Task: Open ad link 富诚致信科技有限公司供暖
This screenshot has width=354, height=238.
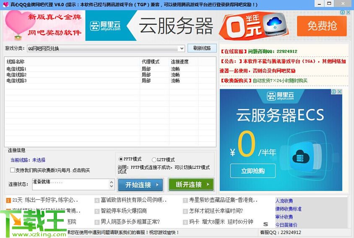Action: [134, 200]
